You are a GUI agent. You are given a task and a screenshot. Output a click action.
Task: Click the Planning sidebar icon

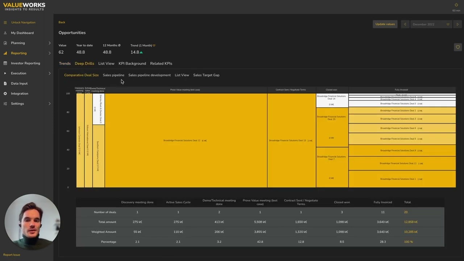pyautogui.click(x=5, y=43)
